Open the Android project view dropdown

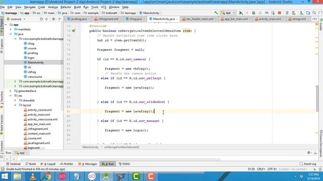(x=16, y=19)
